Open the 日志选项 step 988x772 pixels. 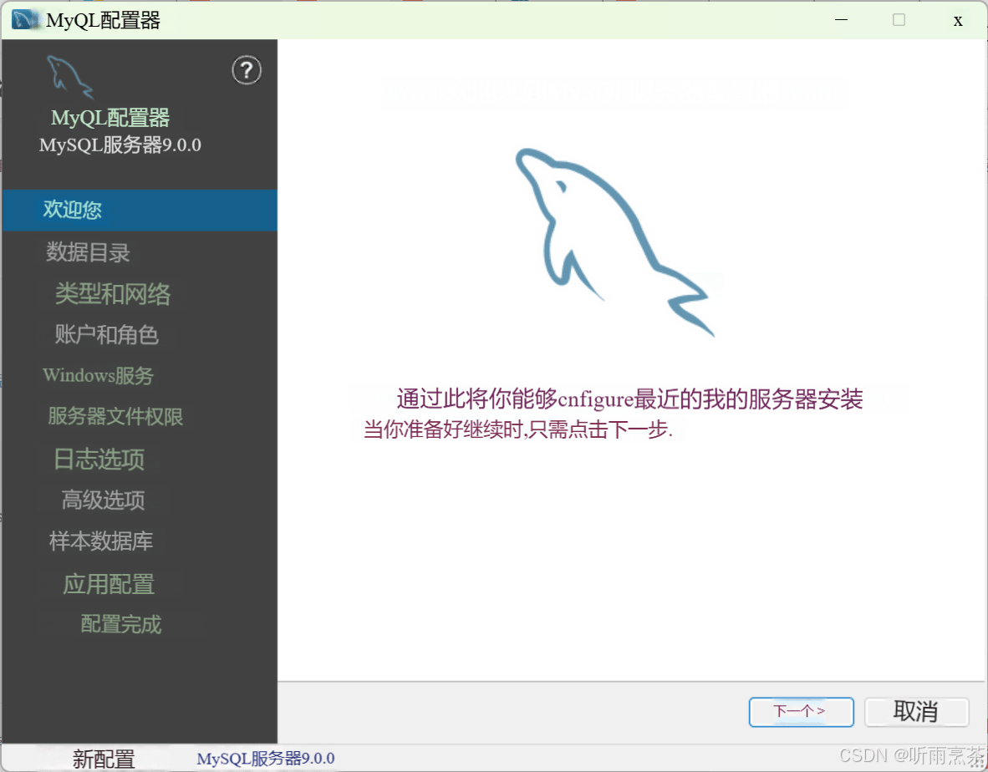pyautogui.click(x=99, y=459)
